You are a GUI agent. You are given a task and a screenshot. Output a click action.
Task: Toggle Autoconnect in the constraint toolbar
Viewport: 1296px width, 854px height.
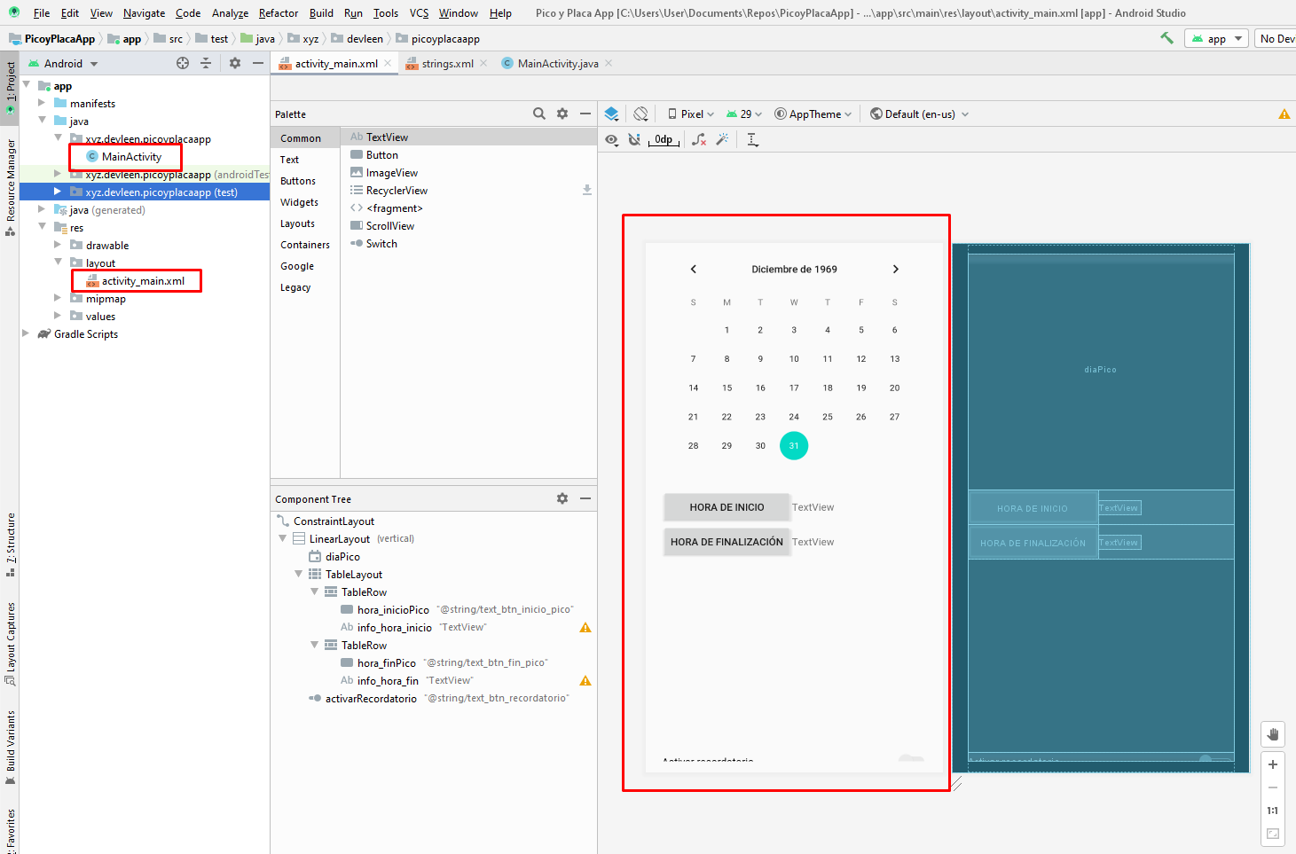(635, 139)
